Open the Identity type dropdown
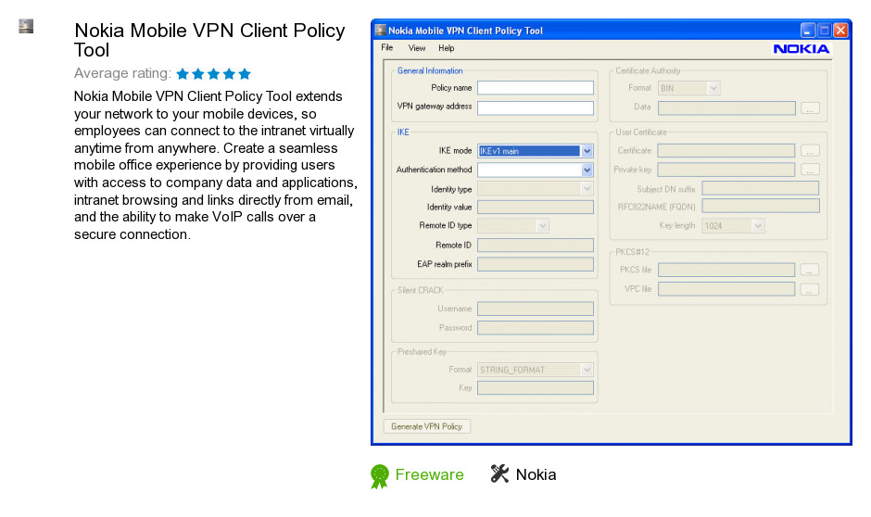The width and height of the screenshot is (871, 517). pos(535,189)
